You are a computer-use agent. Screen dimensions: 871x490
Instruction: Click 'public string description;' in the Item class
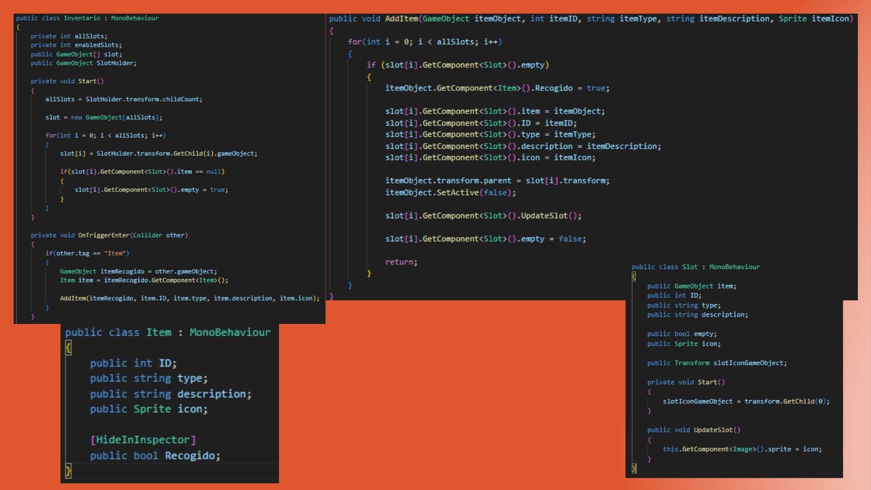[x=171, y=394]
